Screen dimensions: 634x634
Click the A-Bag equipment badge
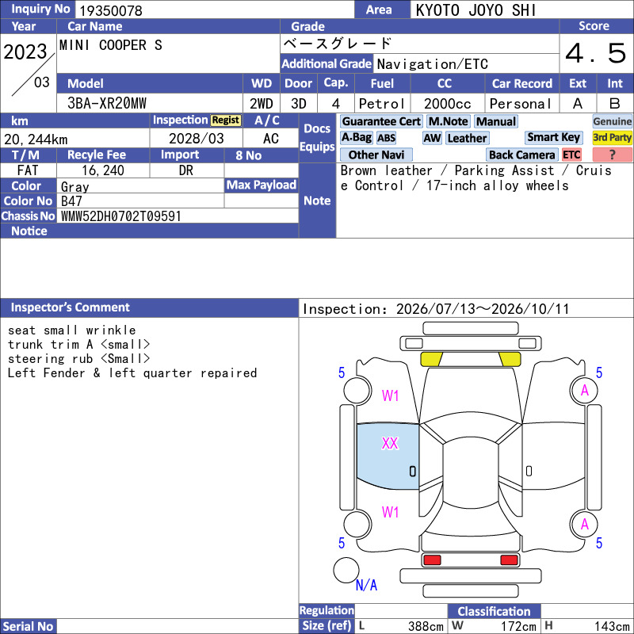point(356,138)
